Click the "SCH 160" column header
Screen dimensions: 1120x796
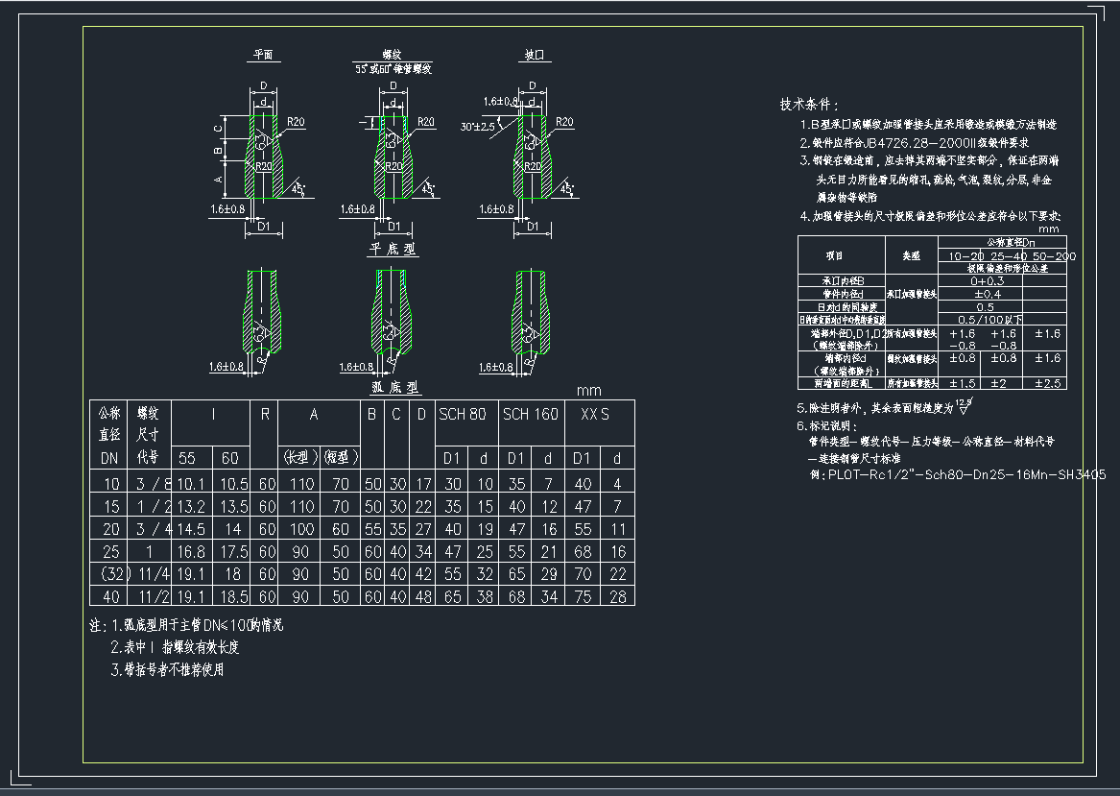pyautogui.click(x=531, y=414)
